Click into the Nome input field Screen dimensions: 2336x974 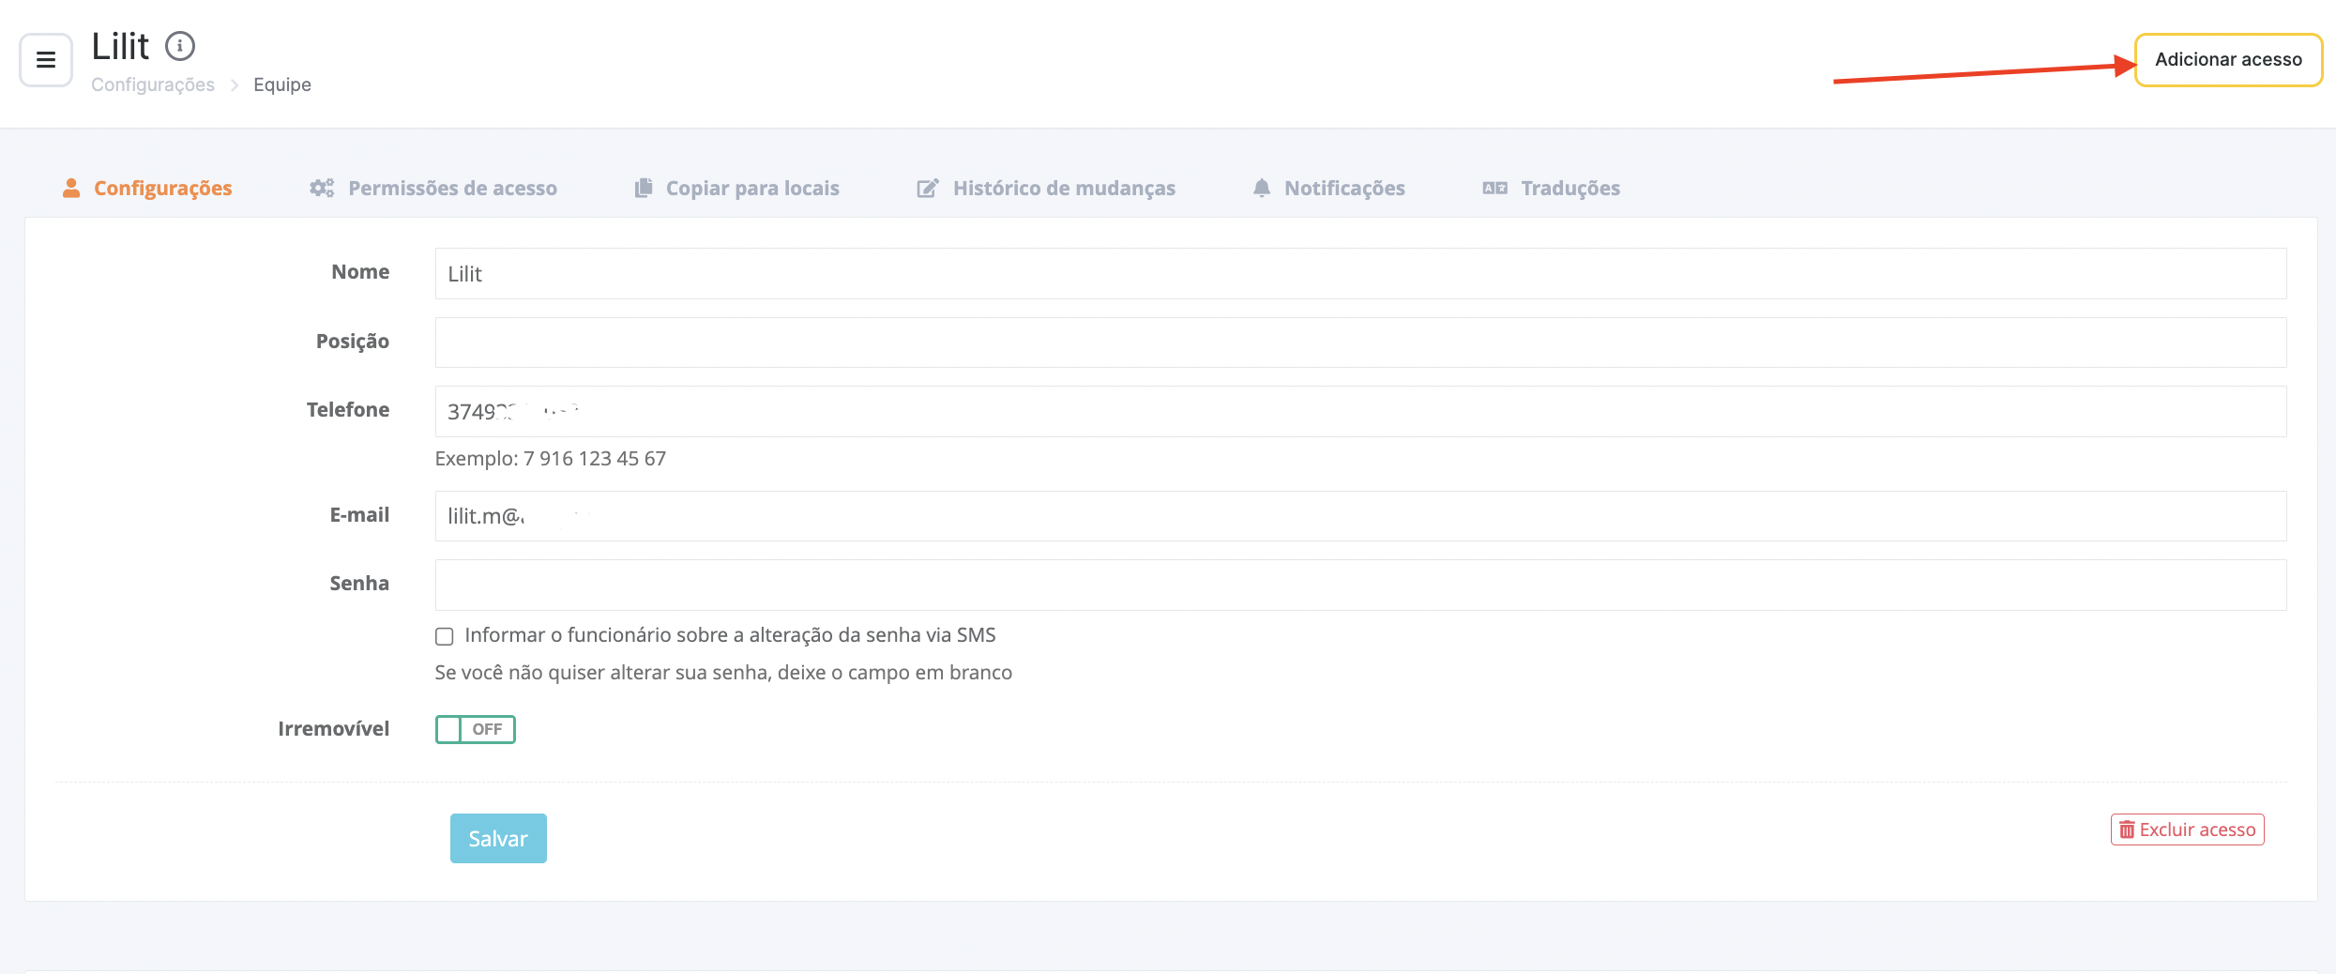coord(1360,274)
